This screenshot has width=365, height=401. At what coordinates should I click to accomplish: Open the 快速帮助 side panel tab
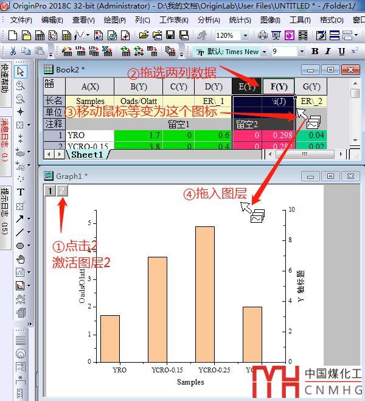coord(5,84)
